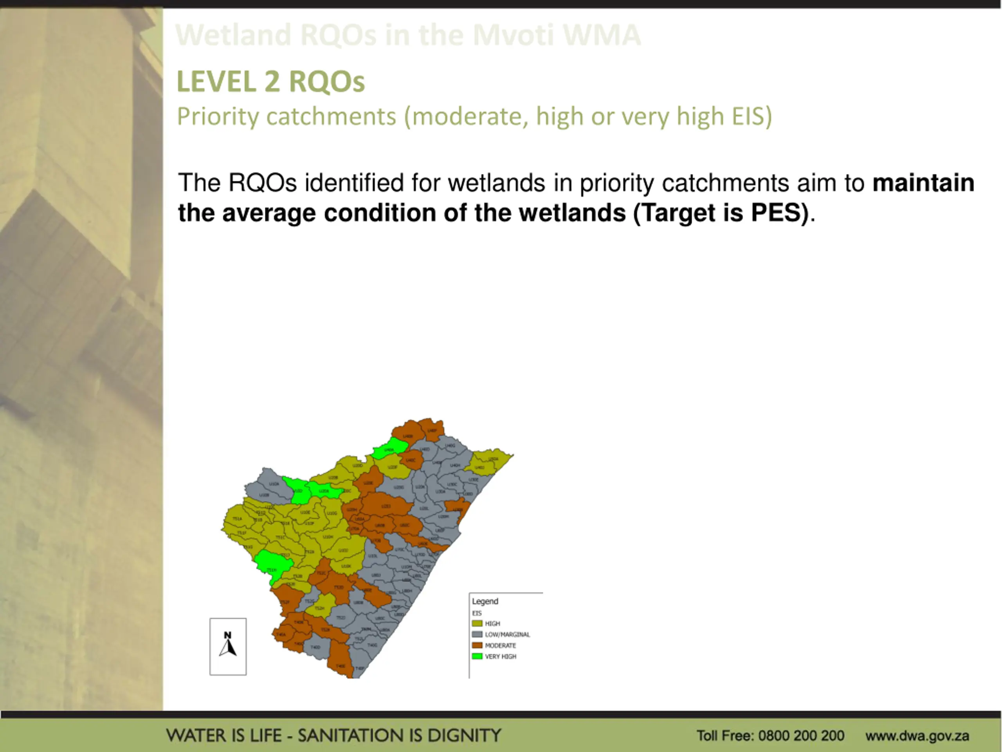This screenshot has width=1002, height=752.
Task: Click the 'EIS' legend subtitle
Action: pyautogui.click(x=477, y=613)
